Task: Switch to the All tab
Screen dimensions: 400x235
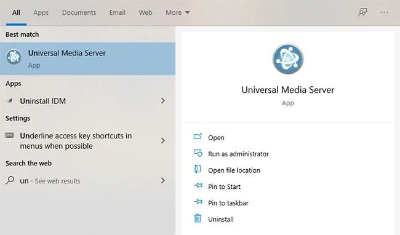Action: pyautogui.click(x=16, y=12)
